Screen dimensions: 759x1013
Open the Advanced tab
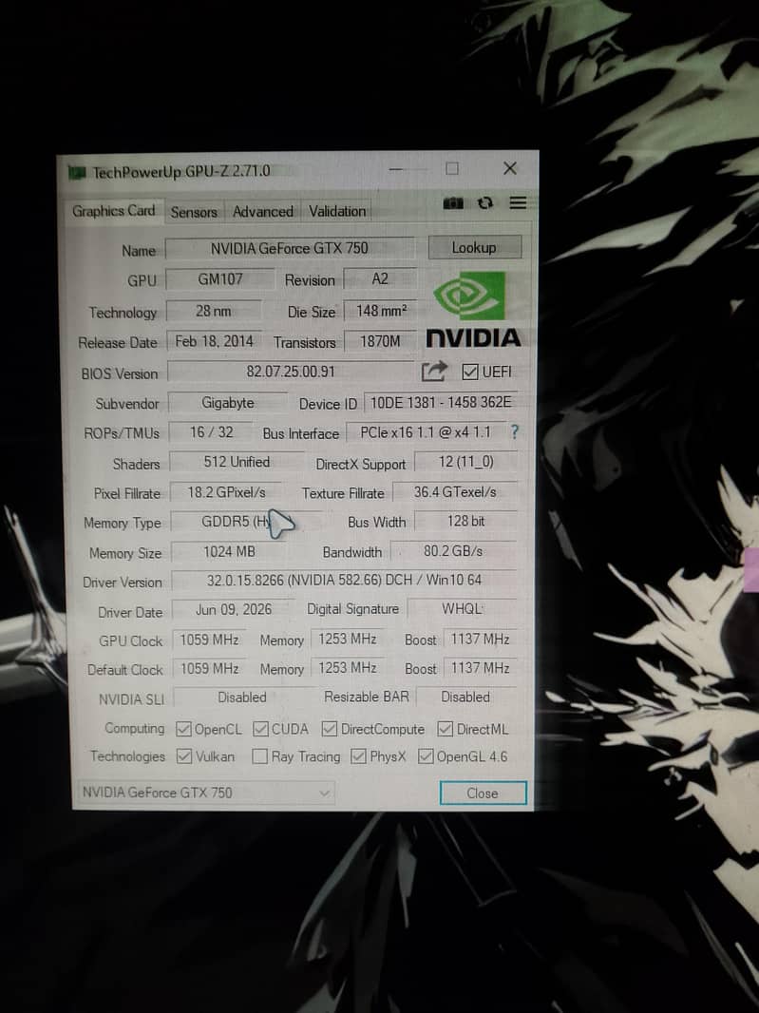[263, 211]
